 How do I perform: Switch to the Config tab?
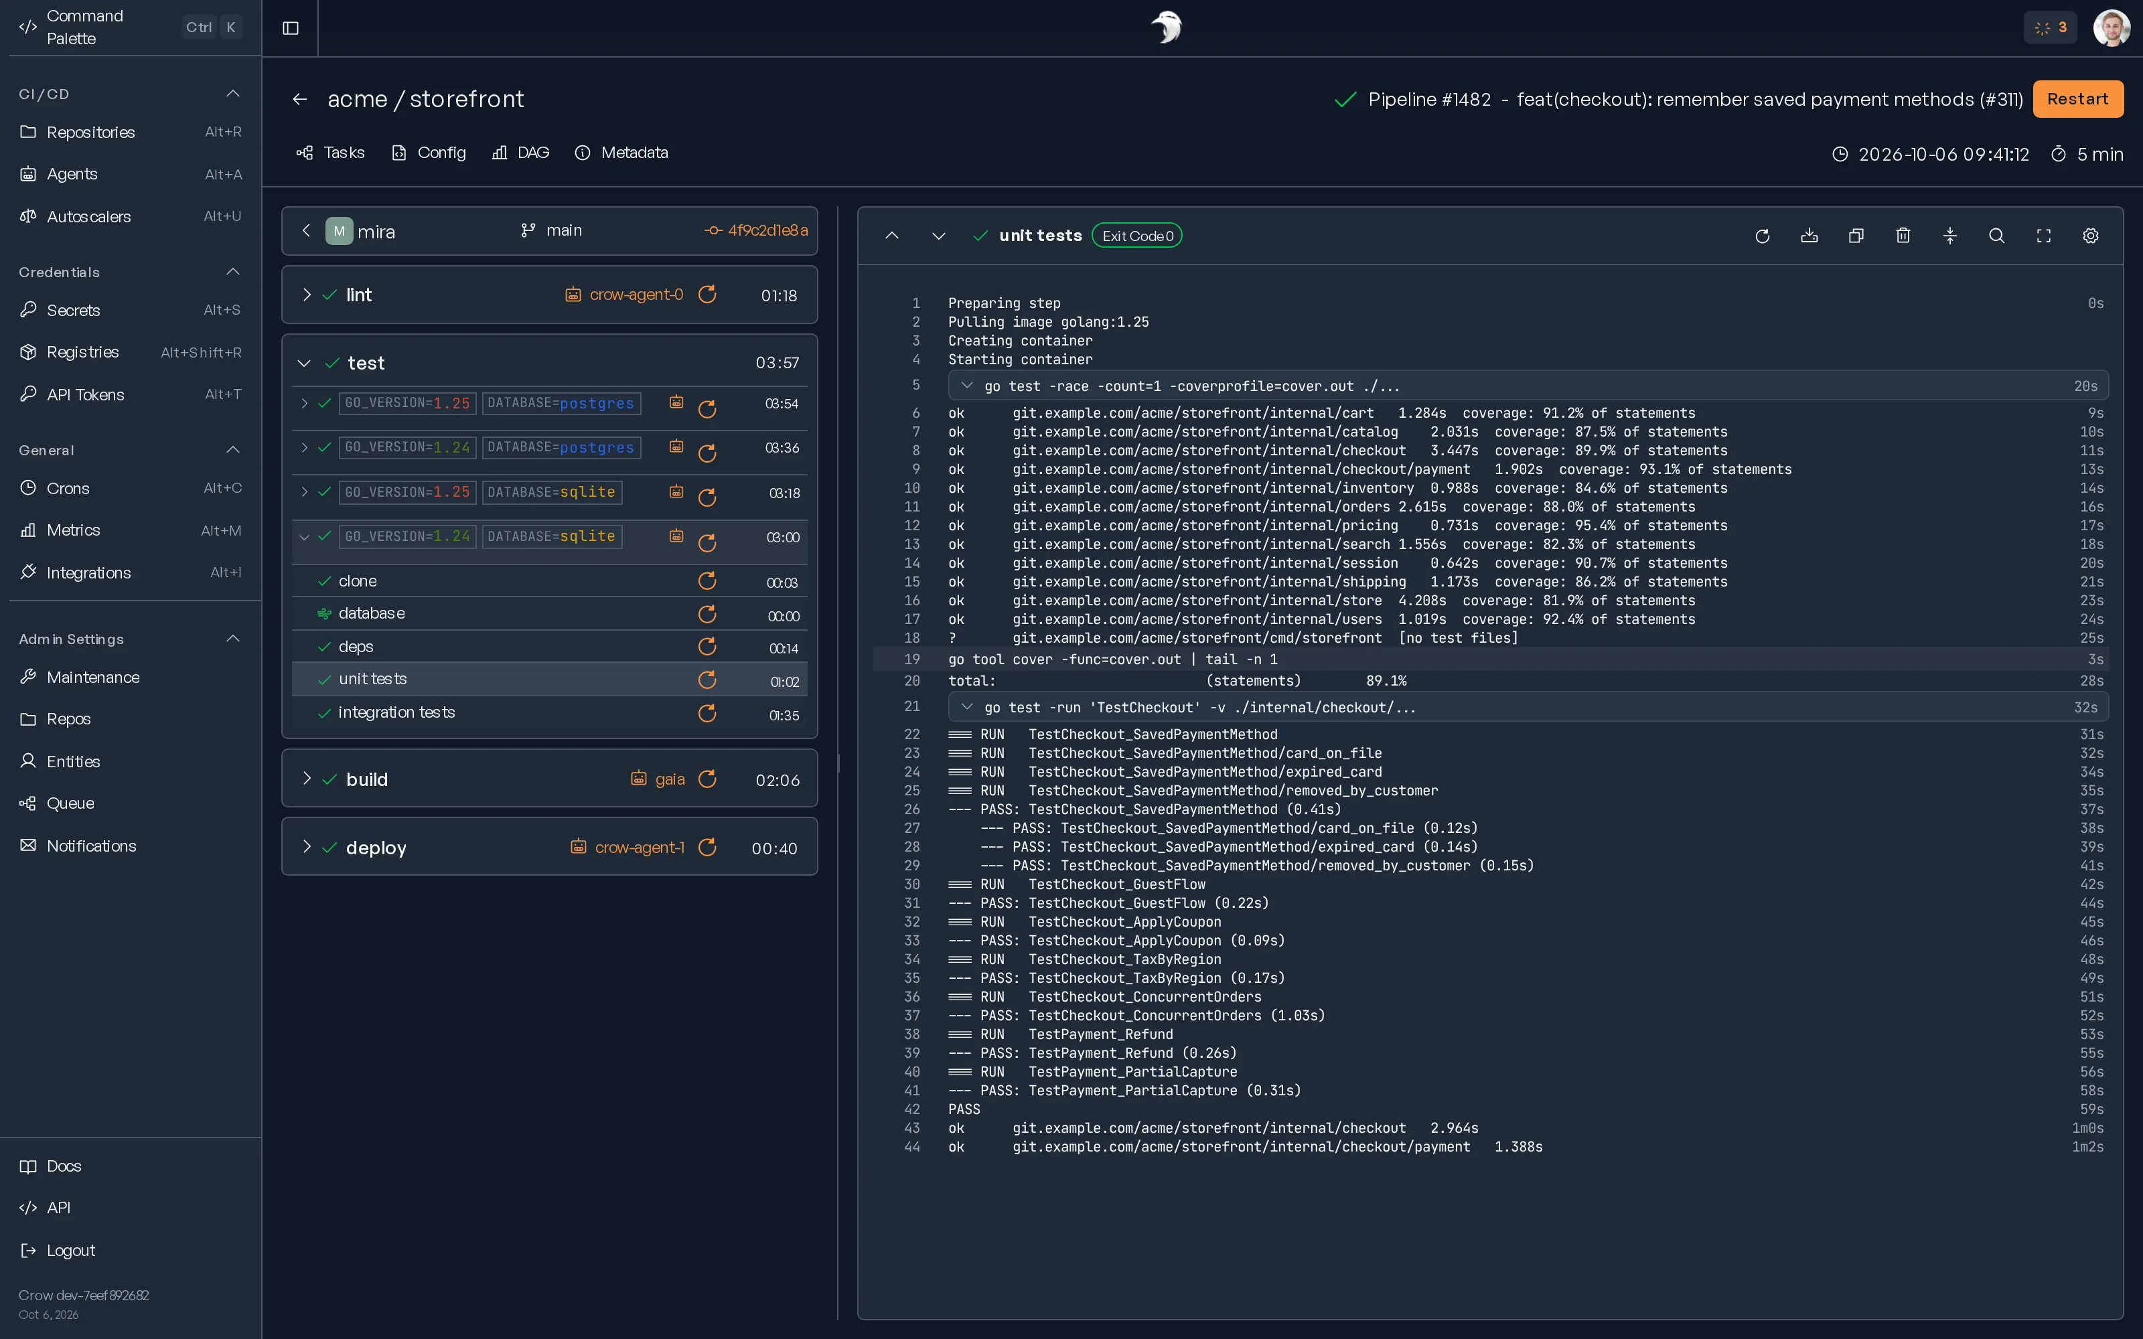[x=429, y=153]
